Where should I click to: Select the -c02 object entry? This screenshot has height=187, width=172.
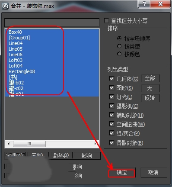pos(52,88)
